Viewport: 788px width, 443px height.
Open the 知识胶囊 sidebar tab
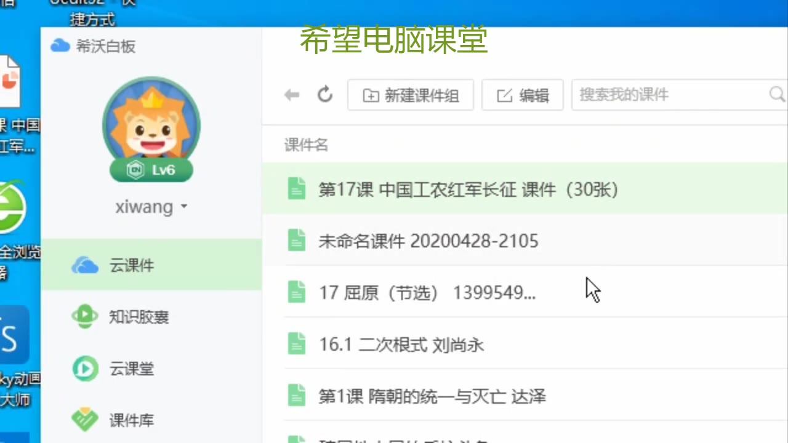[151, 317]
